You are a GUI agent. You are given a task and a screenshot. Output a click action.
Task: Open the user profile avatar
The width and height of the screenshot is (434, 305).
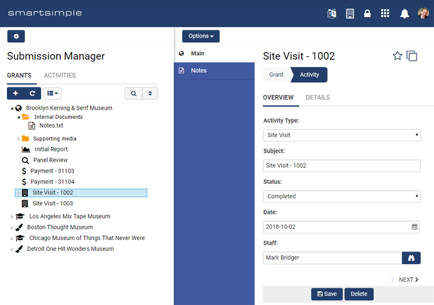point(423,13)
